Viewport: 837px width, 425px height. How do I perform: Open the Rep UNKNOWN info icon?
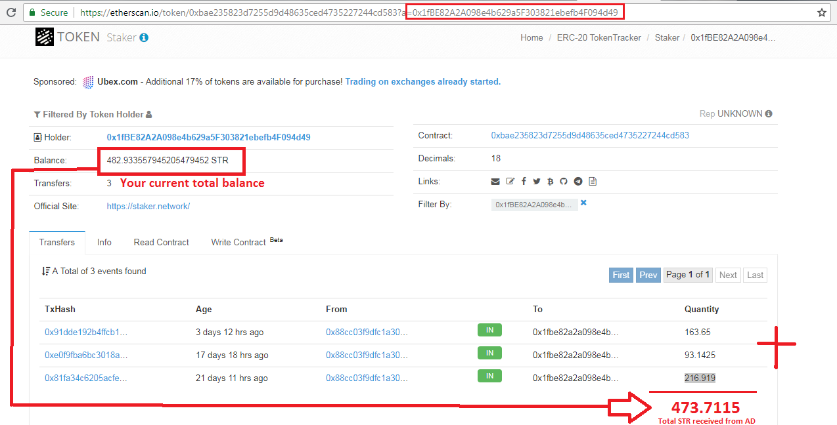pyautogui.click(x=769, y=113)
